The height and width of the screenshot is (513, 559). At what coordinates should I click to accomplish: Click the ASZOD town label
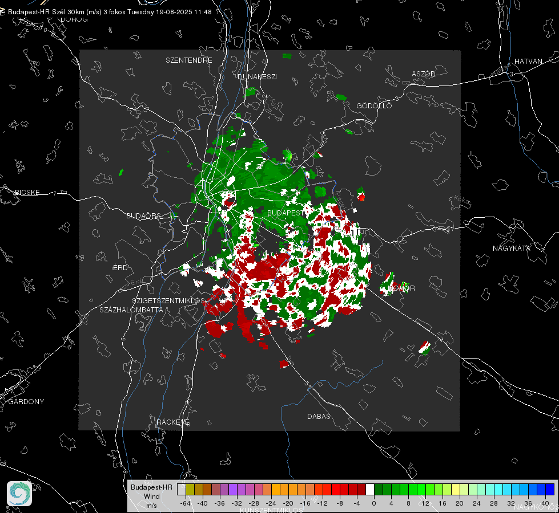[424, 74]
